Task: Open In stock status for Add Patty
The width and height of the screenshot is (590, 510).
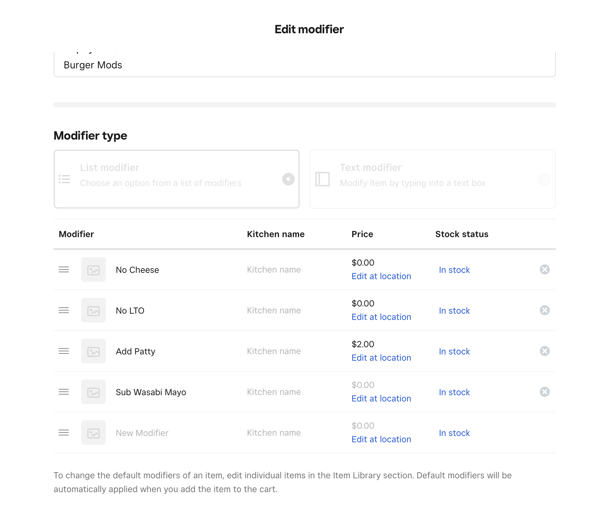Action: [x=454, y=352]
